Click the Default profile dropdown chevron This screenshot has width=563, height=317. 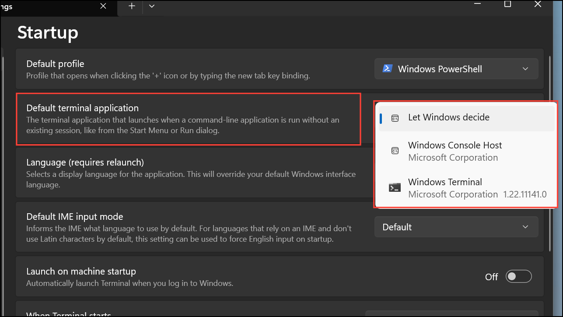pyautogui.click(x=525, y=69)
